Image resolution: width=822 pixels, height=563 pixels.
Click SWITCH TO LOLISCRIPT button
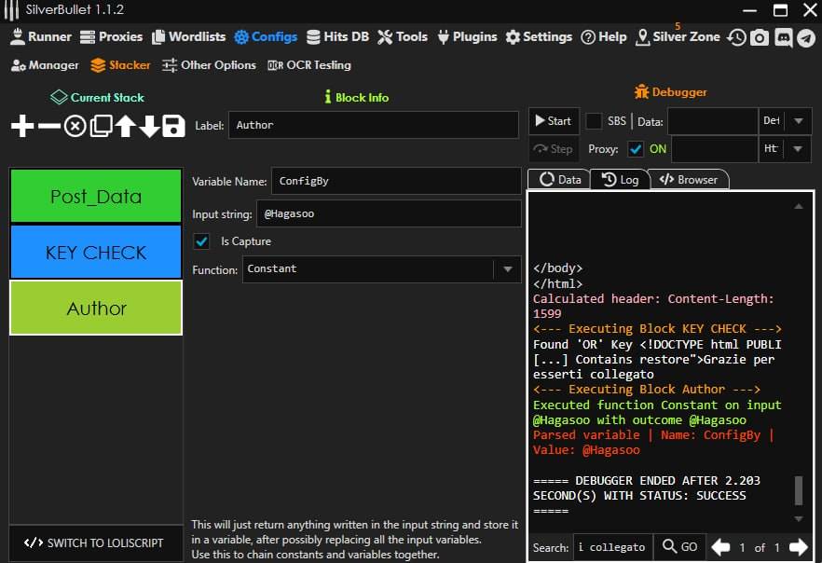click(93, 542)
